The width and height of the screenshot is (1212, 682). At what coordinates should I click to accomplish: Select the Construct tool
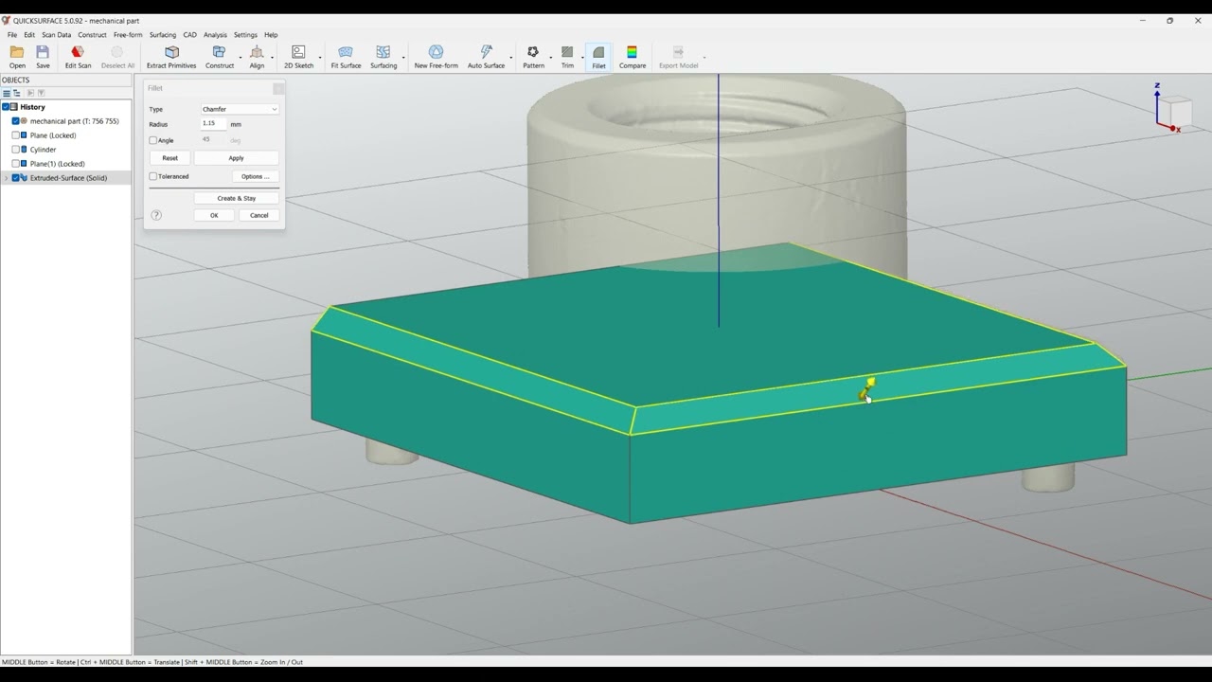coord(219,57)
